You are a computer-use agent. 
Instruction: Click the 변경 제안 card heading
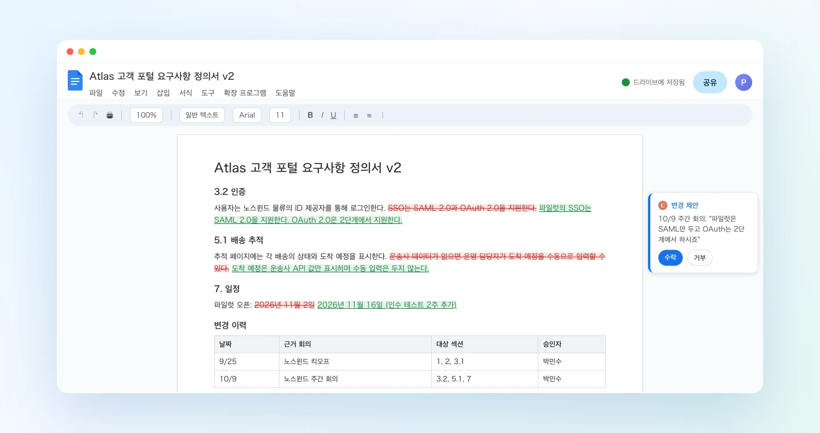pos(684,205)
